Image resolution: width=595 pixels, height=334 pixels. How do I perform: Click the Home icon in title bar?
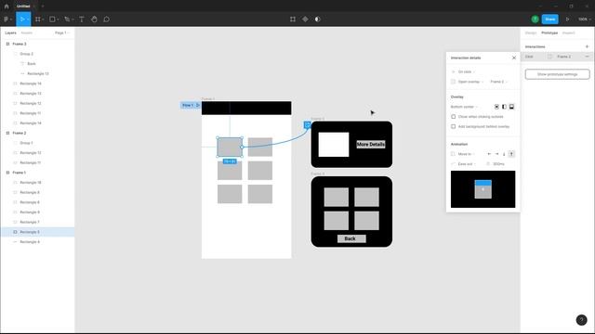coord(7,6)
